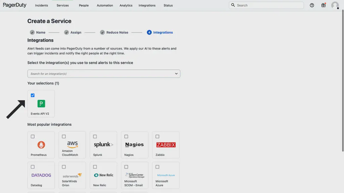Open the integration search dropdown
Image resolution: width=344 pixels, height=193 pixels.
103,73
